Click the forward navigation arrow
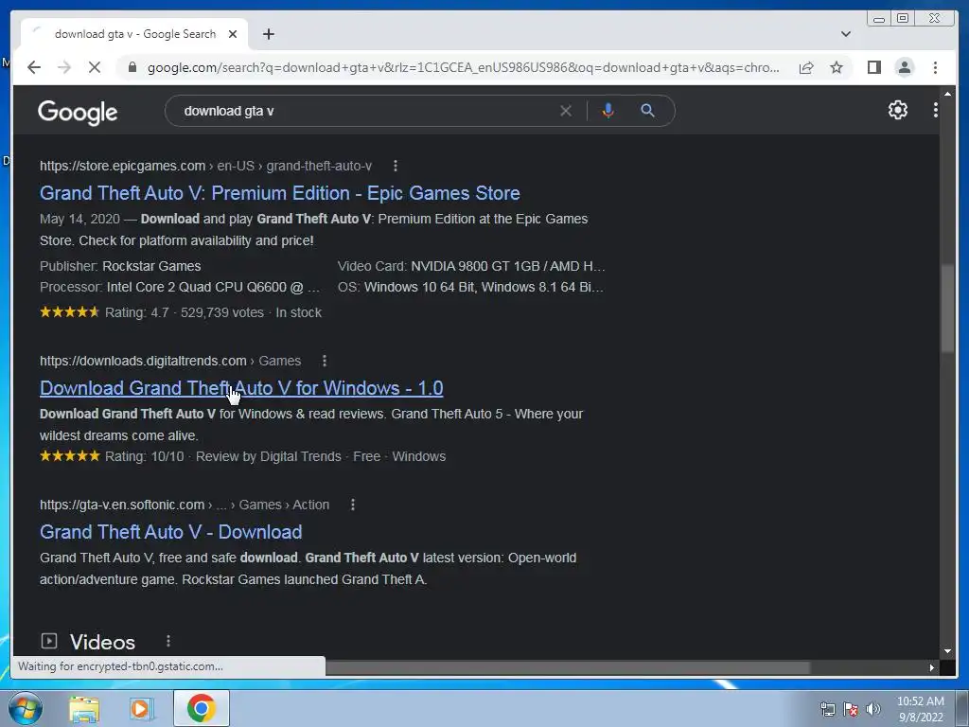Viewport: 969px width, 727px height. click(x=64, y=67)
